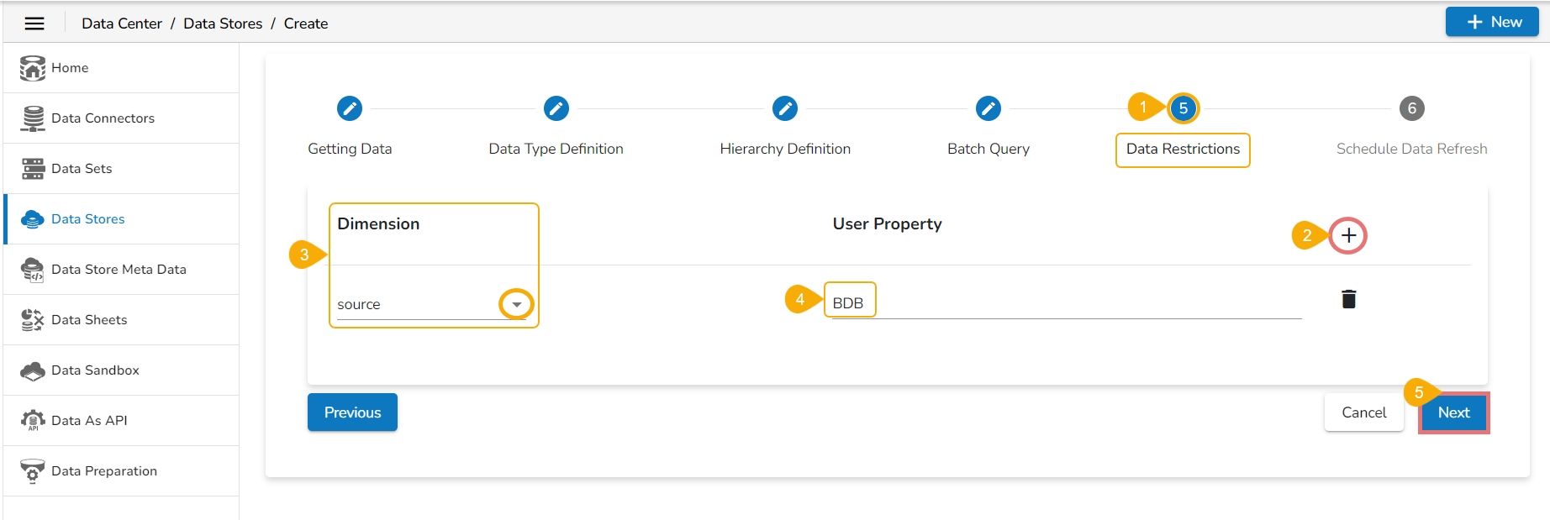The image size is (1550, 520).
Task: Open Data Sandbox from the sidebar
Action: pyautogui.click(x=95, y=370)
